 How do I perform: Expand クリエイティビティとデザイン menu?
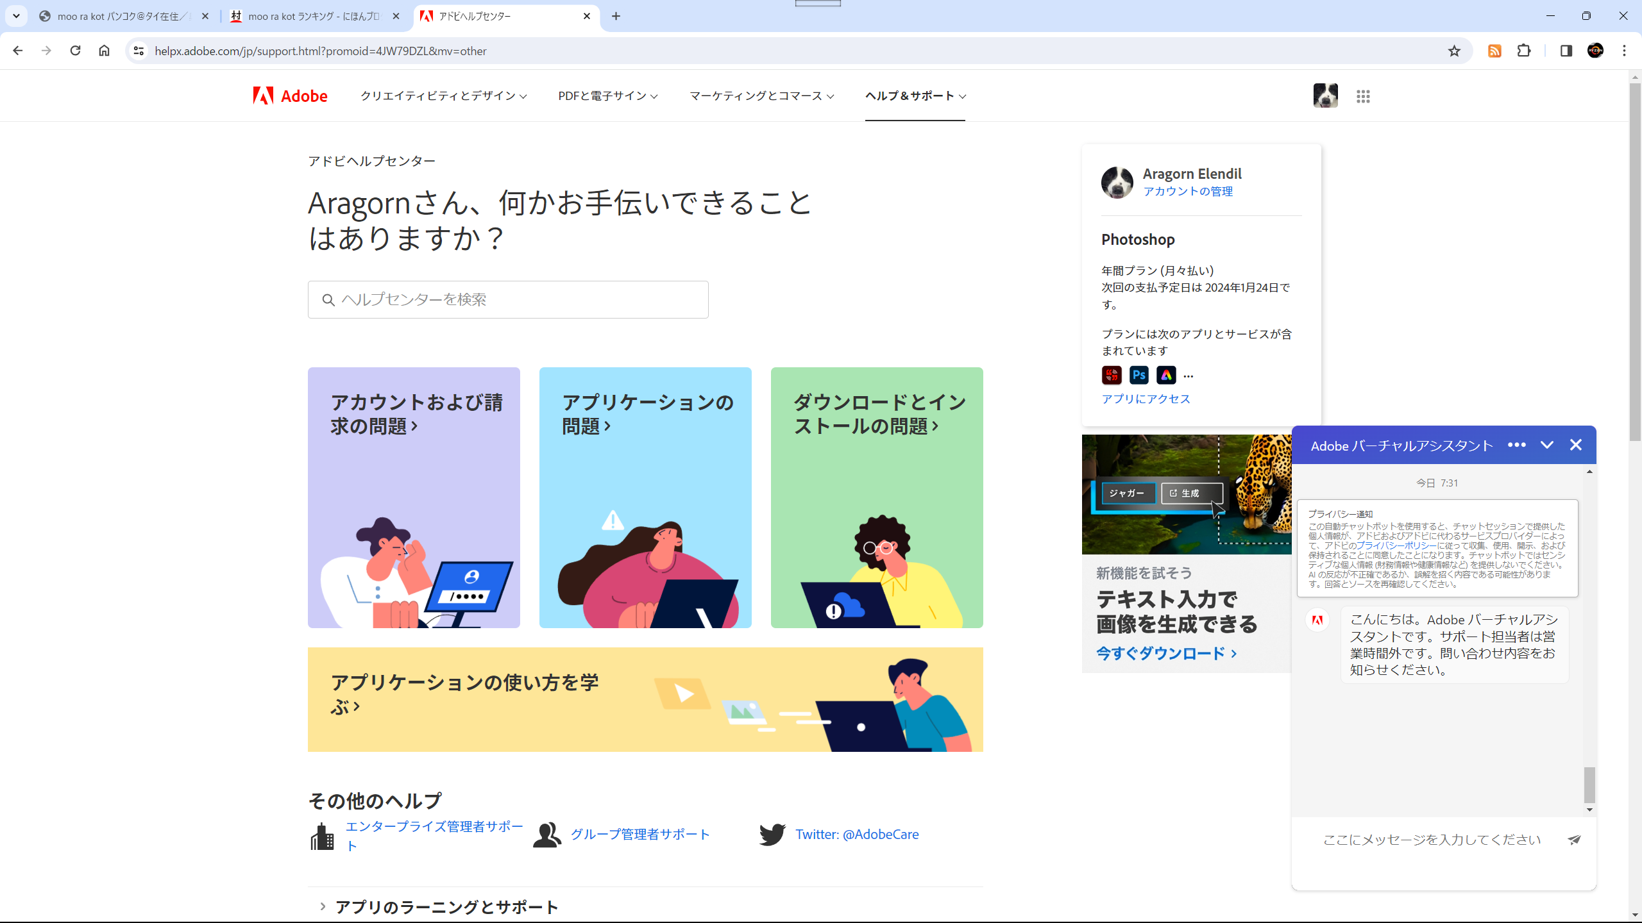(443, 96)
